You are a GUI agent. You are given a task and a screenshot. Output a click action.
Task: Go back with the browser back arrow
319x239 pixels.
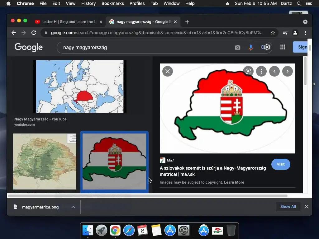click(x=14, y=33)
